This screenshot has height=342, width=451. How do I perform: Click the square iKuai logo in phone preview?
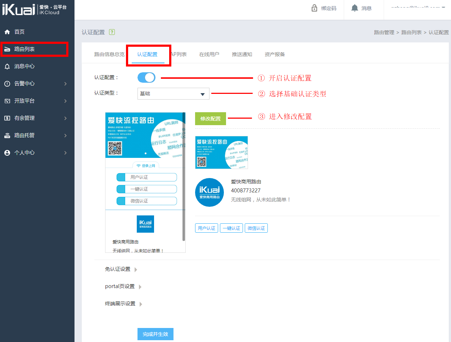coord(145,224)
